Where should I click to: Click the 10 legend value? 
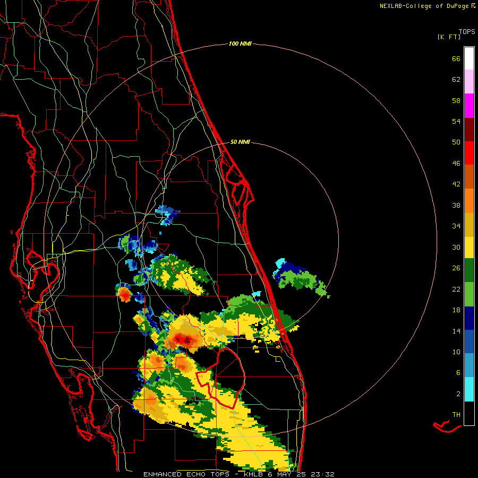(456, 352)
